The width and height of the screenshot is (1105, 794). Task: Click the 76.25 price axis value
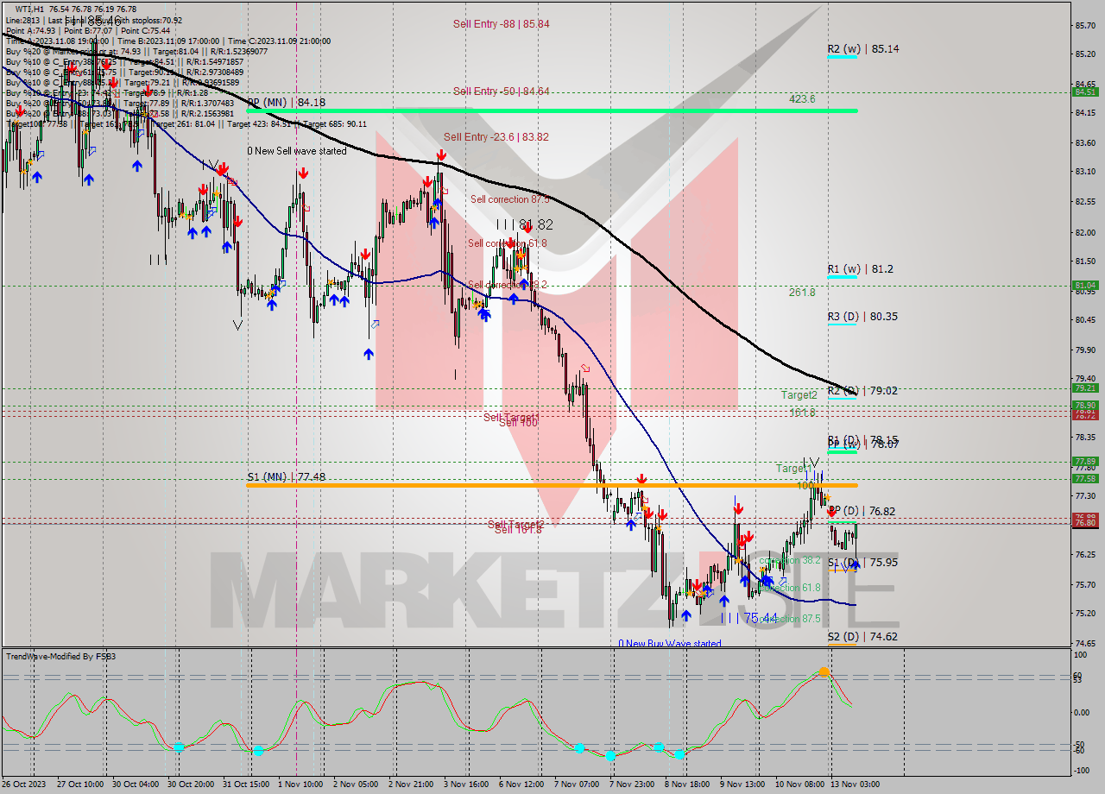coord(1085,554)
